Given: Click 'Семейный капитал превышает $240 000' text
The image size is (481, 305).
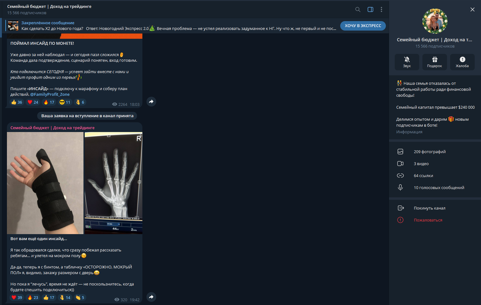Looking at the screenshot, I should pos(435,107).
